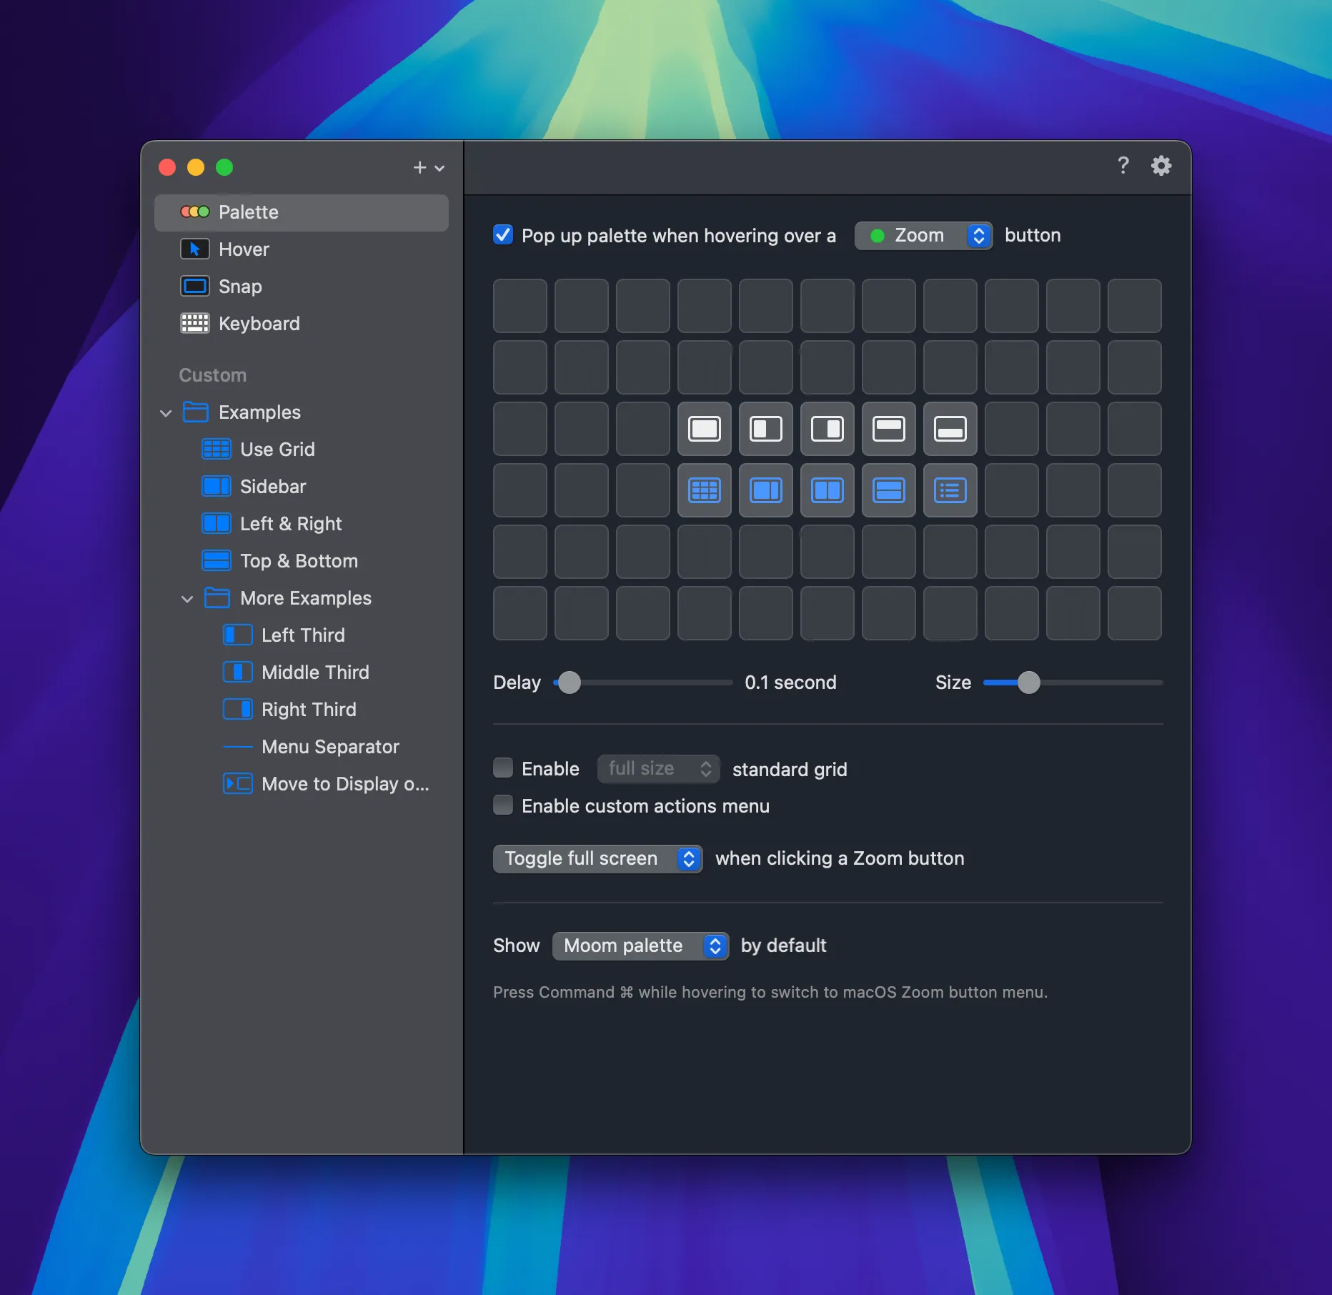Click the Size slider handle

coord(1028,683)
